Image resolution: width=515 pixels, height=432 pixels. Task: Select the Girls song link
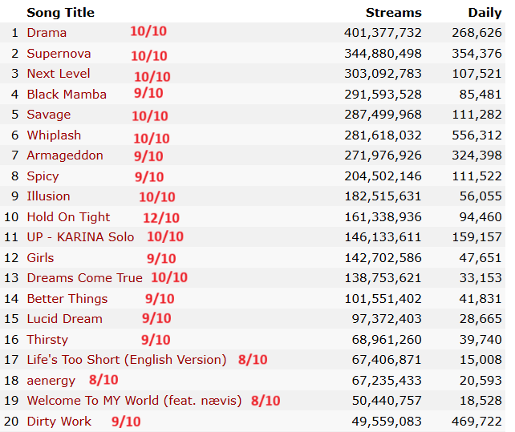tap(40, 258)
